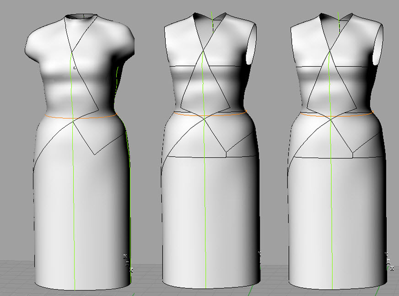Click the axis gizmo beside the left mannequin base
The image size is (399, 296).
point(128,264)
